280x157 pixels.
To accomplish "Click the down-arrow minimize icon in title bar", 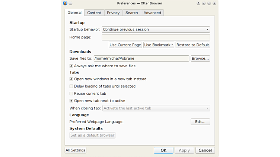I will (x=204, y=3).
